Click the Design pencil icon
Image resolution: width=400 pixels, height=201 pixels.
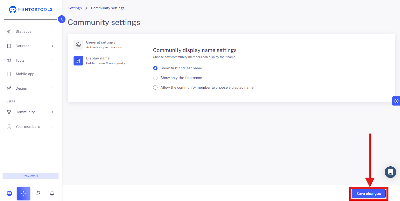(9, 88)
